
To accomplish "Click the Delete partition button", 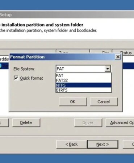I will [26, 123].
